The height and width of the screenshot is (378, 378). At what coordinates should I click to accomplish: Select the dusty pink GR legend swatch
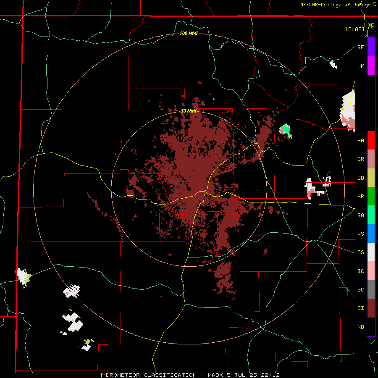[371, 159]
